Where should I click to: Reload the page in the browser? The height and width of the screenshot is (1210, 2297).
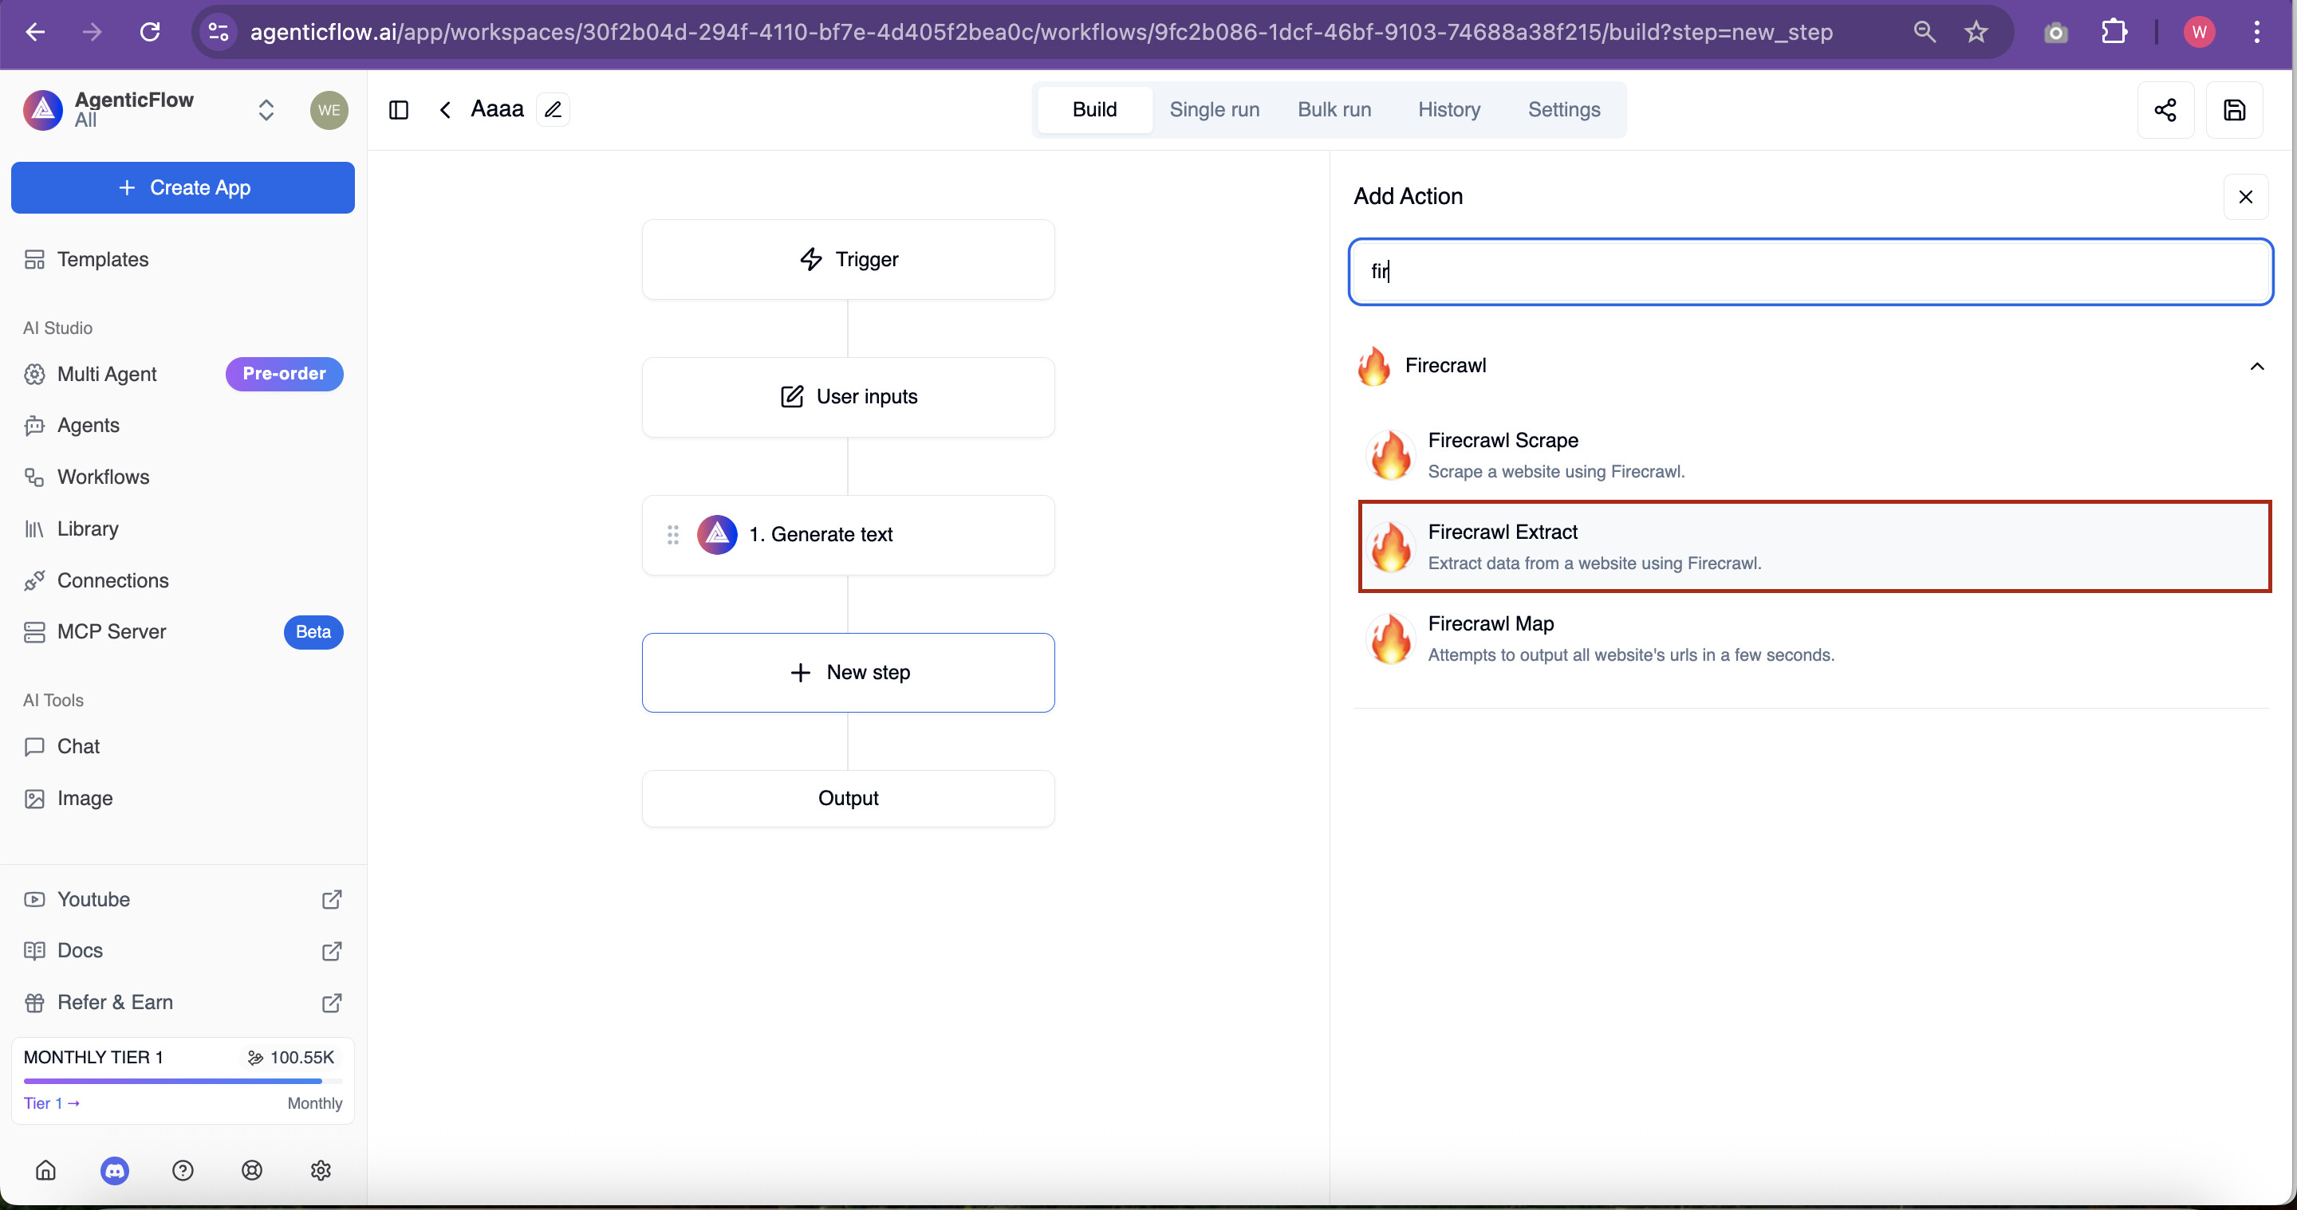(150, 32)
